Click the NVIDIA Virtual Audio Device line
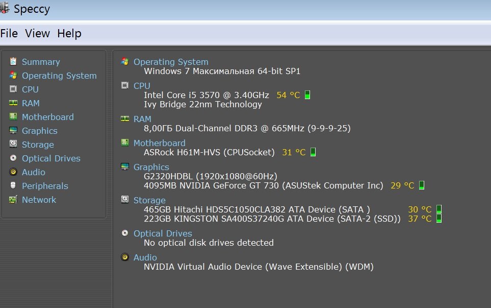The image size is (491, 308). tap(259, 267)
